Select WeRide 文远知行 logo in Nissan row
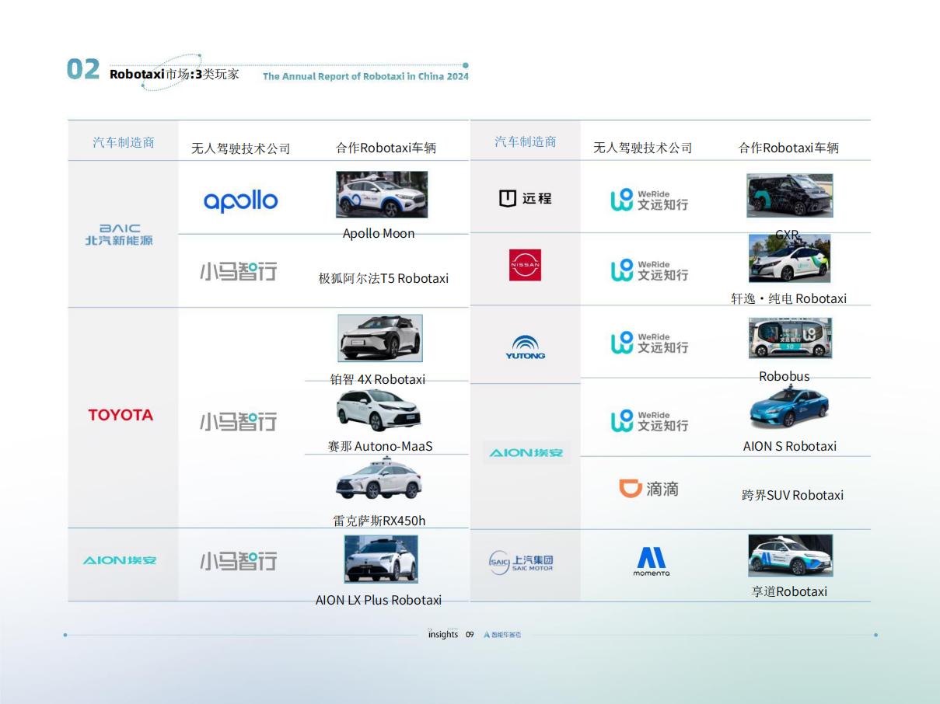 pyautogui.click(x=649, y=270)
